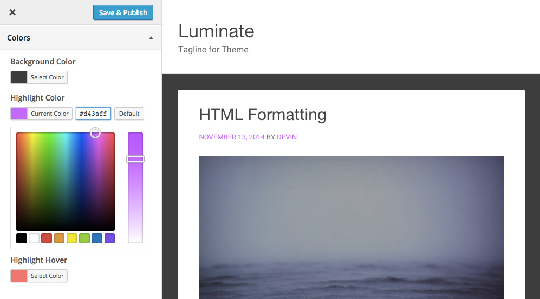Click the misty ocean featured image

click(352, 227)
